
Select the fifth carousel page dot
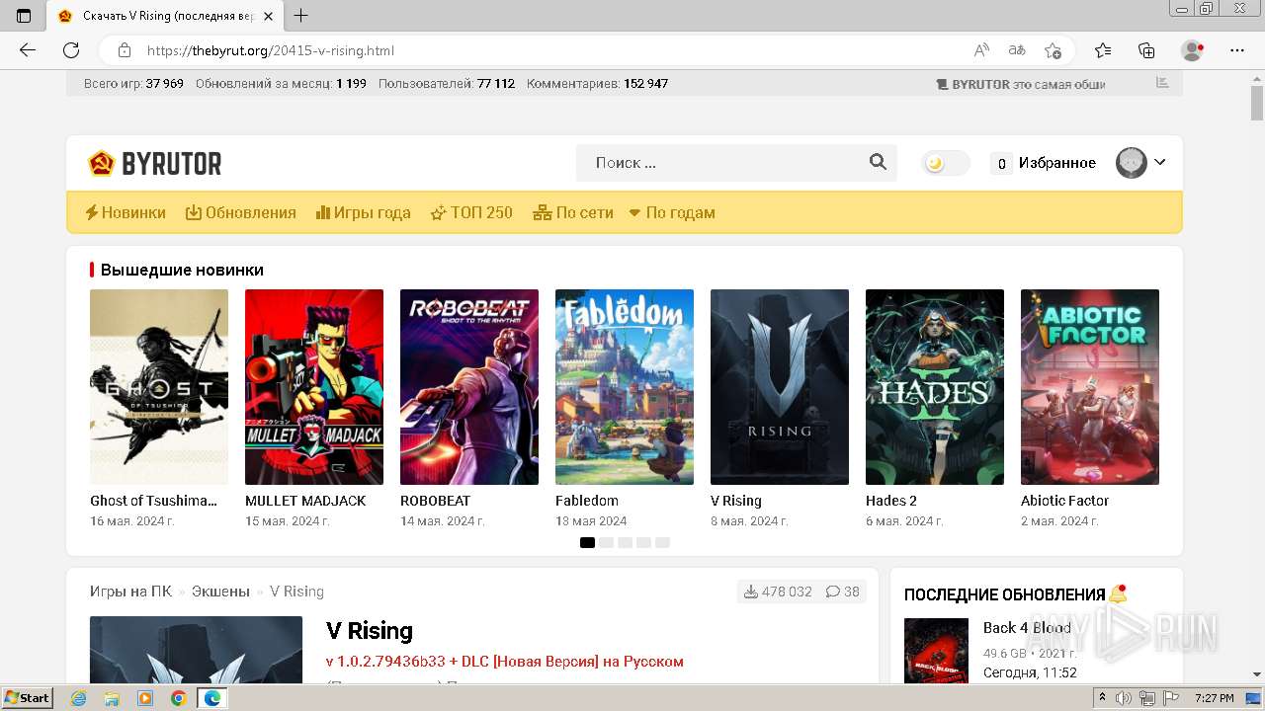(662, 542)
